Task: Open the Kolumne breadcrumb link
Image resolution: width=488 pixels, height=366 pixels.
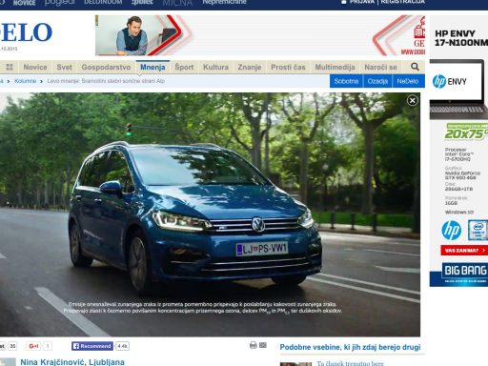Action: (x=26, y=81)
